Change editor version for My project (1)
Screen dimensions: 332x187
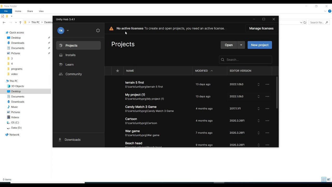[258, 96]
